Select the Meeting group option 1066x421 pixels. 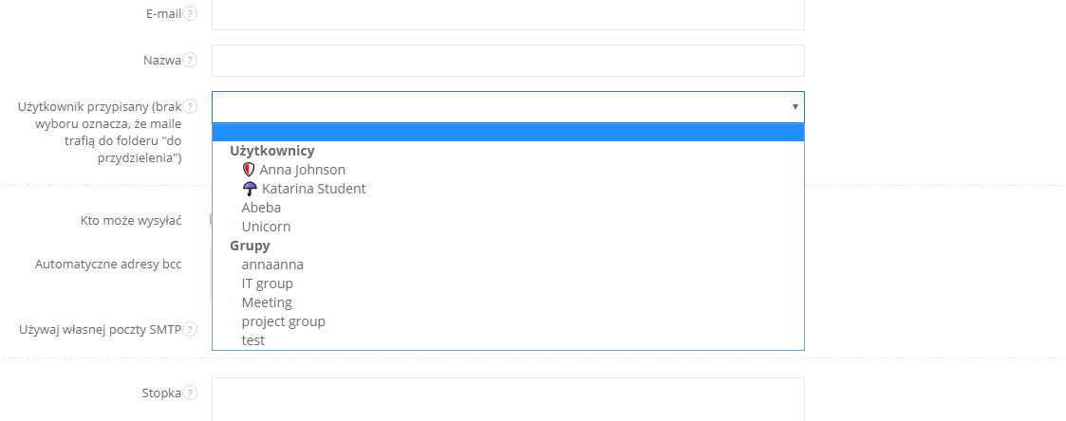267,302
